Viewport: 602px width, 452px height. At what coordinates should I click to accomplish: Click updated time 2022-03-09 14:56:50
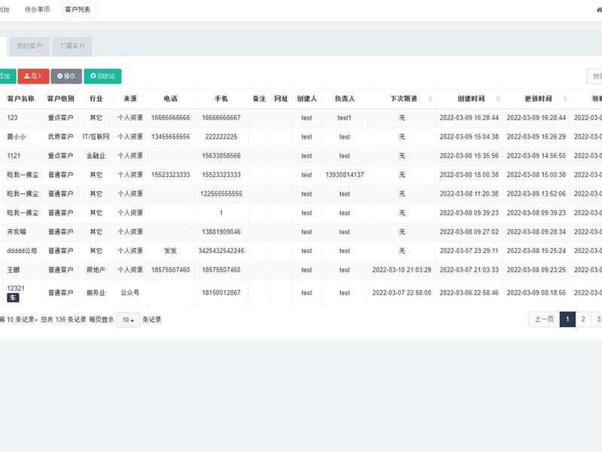(537, 156)
